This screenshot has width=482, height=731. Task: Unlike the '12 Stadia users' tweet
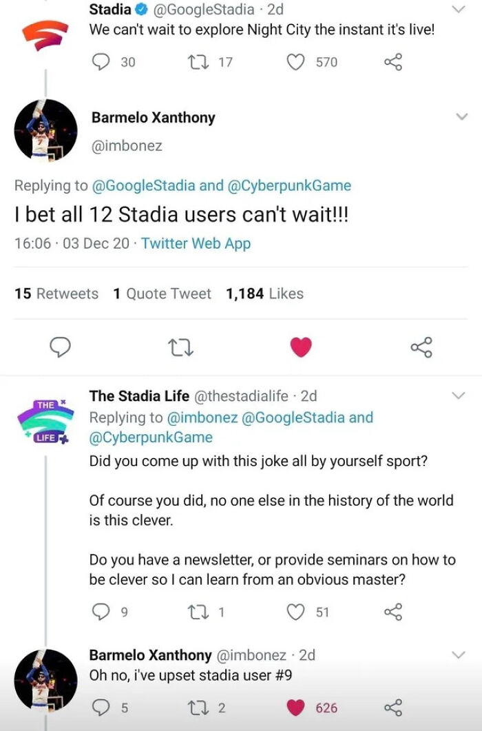[x=301, y=348]
